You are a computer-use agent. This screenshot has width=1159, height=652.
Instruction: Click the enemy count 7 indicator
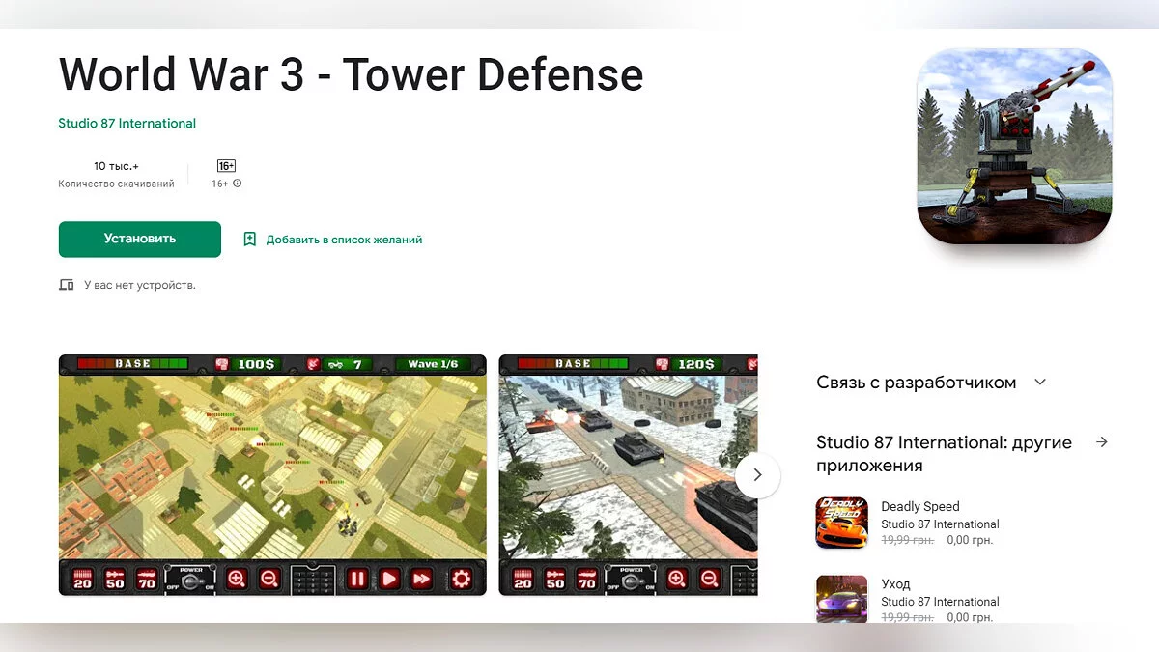[x=340, y=364]
